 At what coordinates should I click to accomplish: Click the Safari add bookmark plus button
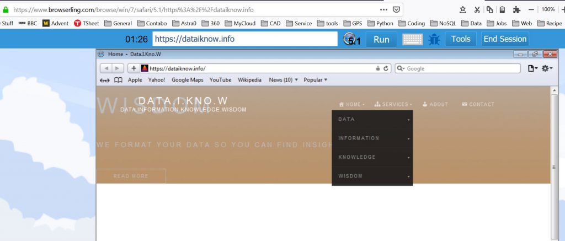[x=134, y=68]
